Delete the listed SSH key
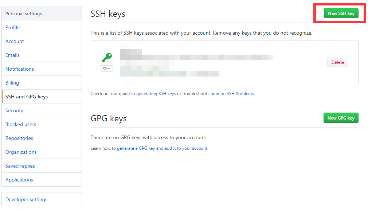368x215 pixels. pos(338,62)
